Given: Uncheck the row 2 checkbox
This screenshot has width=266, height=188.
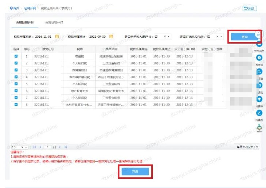Looking at the screenshot, I should (x=16, y=63).
